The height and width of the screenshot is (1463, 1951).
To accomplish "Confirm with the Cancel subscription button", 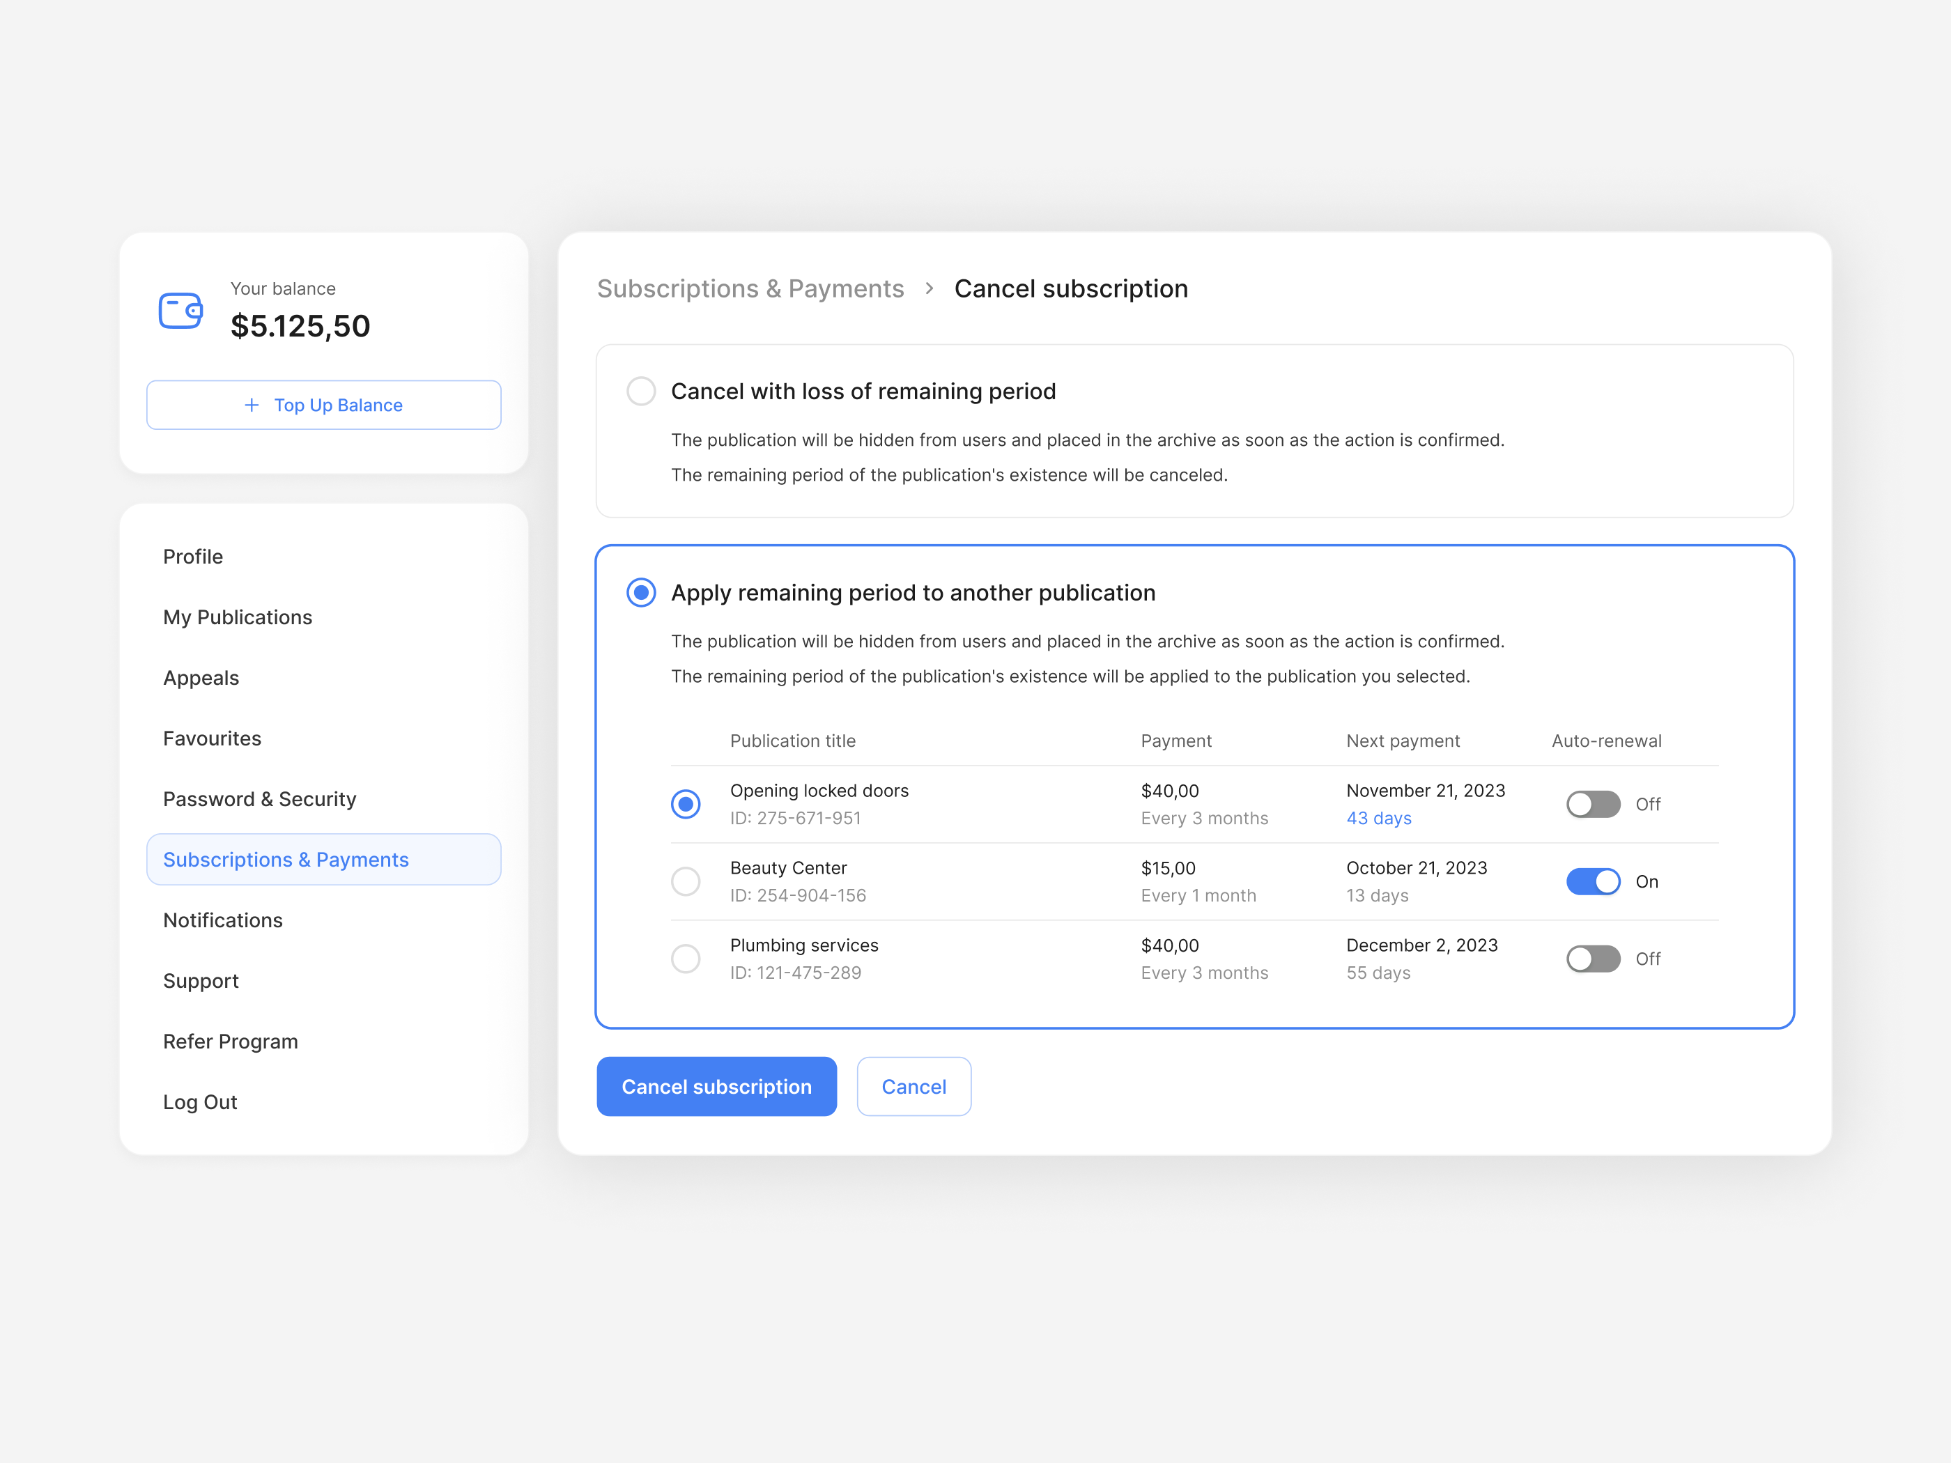I will tap(716, 1085).
